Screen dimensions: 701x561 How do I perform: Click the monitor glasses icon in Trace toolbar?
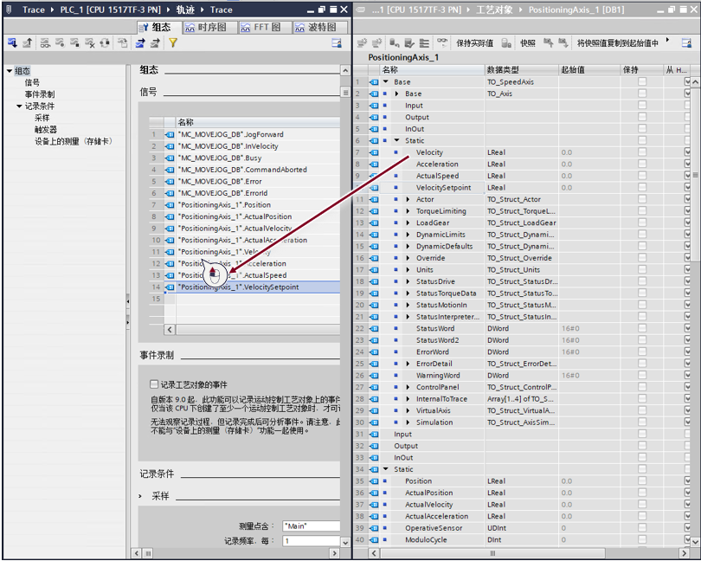[x=45, y=43]
